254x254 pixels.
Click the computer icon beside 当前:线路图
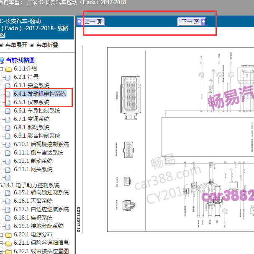pyautogui.click(x=2, y=60)
